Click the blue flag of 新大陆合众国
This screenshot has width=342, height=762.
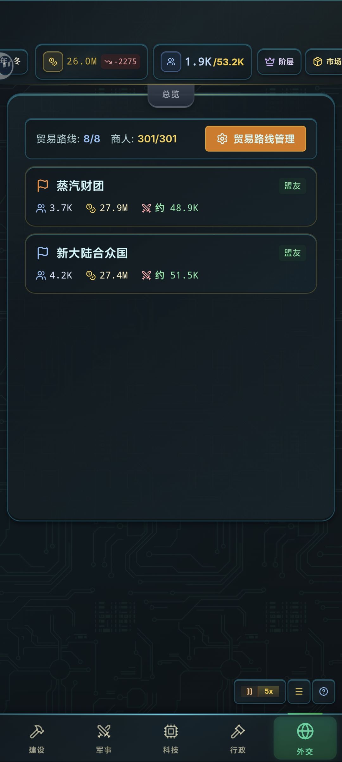[x=42, y=253]
